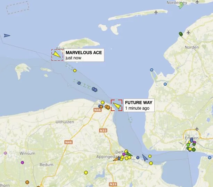Open the MARVELOUS ACE label popup

pyautogui.click(x=84, y=55)
